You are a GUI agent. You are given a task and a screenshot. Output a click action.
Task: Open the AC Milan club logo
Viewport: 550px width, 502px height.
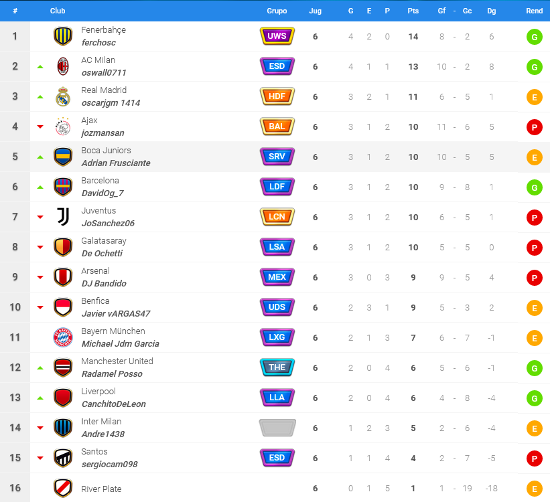click(x=63, y=66)
